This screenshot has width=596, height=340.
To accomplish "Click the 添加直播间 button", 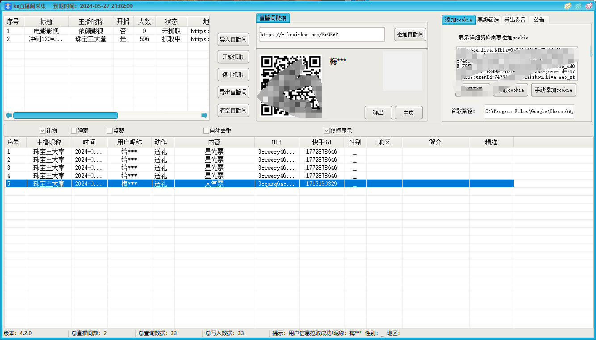I will [410, 34].
